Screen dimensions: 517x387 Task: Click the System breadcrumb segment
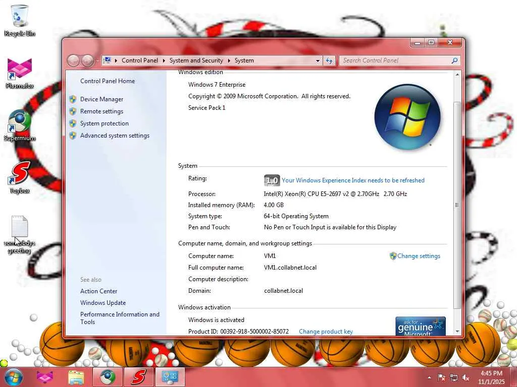(244, 60)
